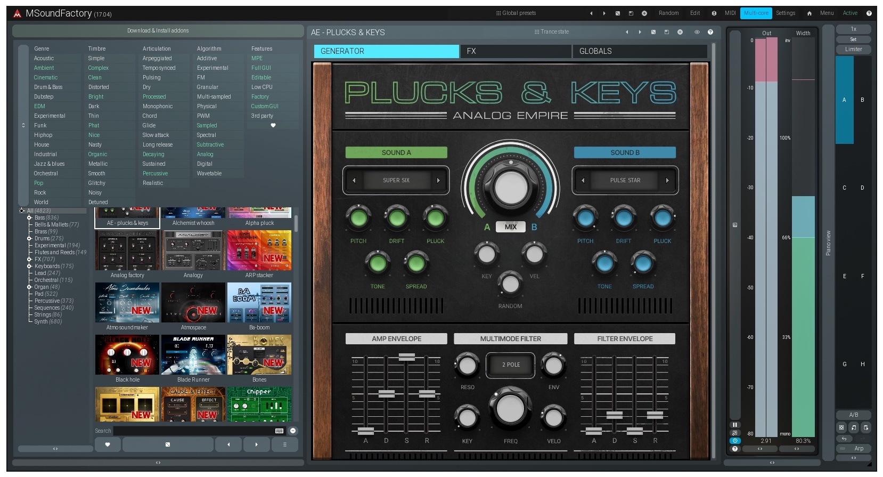Click the warning icon next to Edit
This screenshot has width=883, height=477.
pyautogui.click(x=714, y=13)
